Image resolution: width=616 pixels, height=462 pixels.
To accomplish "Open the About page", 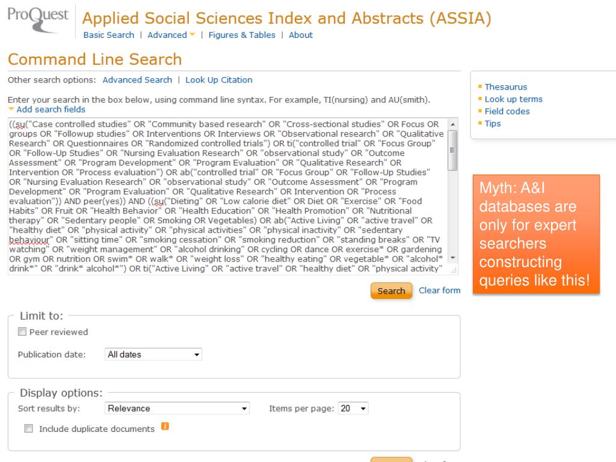I will [x=301, y=35].
